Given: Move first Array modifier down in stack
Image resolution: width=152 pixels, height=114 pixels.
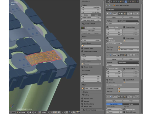Looking at the screenshot, I should (x=134, y=14).
